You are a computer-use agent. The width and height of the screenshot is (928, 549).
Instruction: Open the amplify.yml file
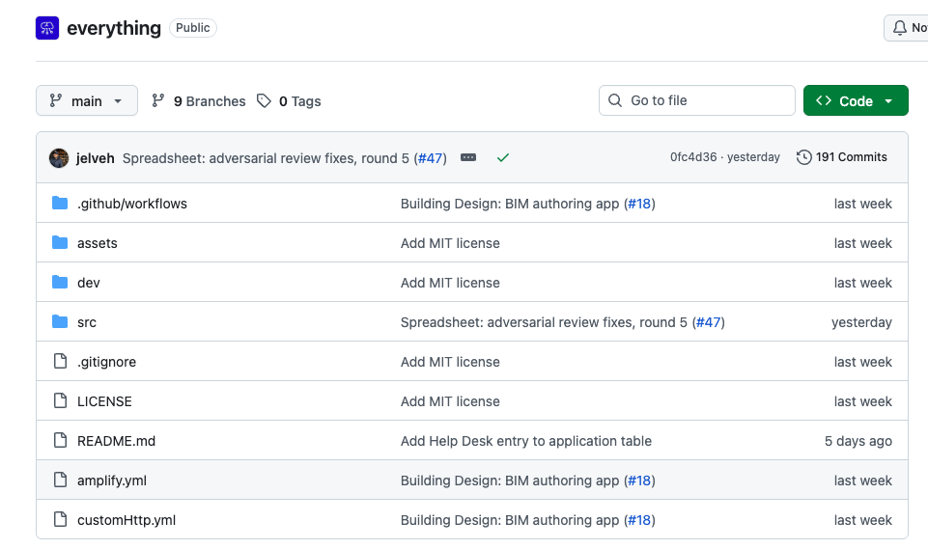pyautogui.click(x=112, y=480)
